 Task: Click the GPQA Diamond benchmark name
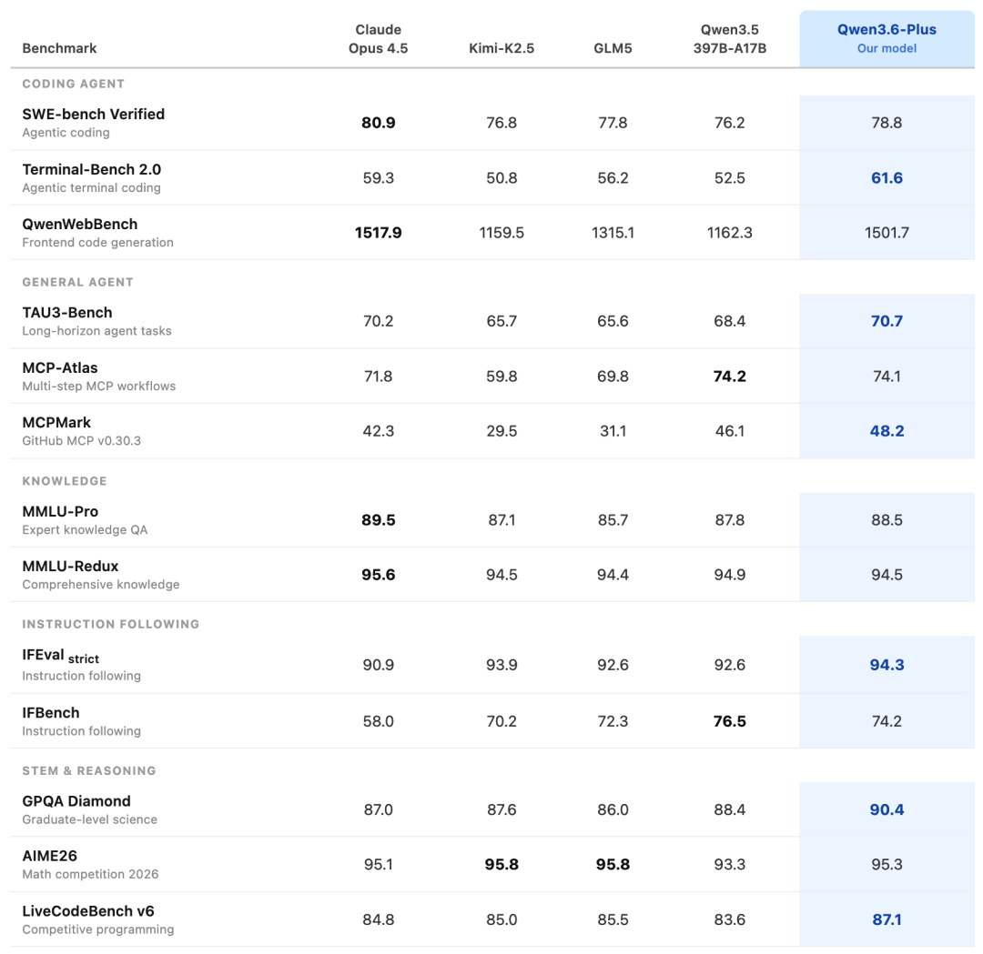(x=76, y=801)
